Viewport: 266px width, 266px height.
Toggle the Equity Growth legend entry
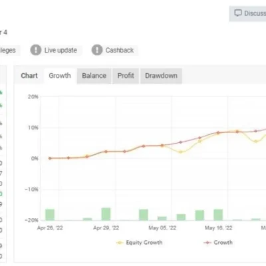coord(139,243)
